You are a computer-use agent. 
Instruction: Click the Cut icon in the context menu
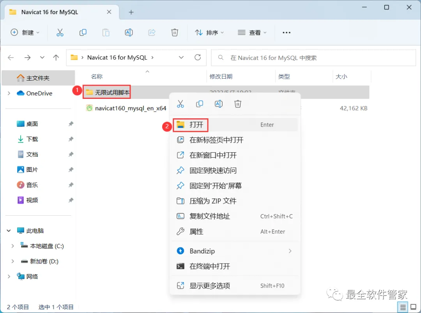(180, 104)
